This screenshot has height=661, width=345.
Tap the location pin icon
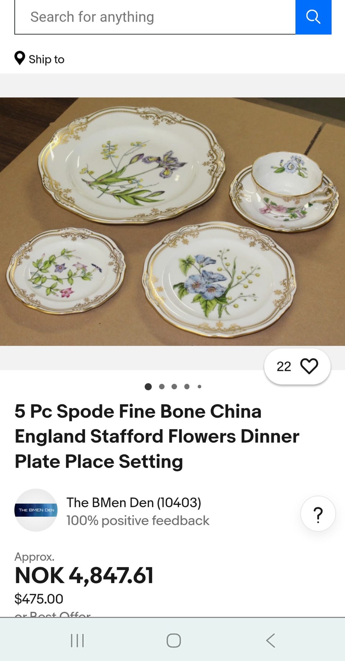click(x=20, y=58)
